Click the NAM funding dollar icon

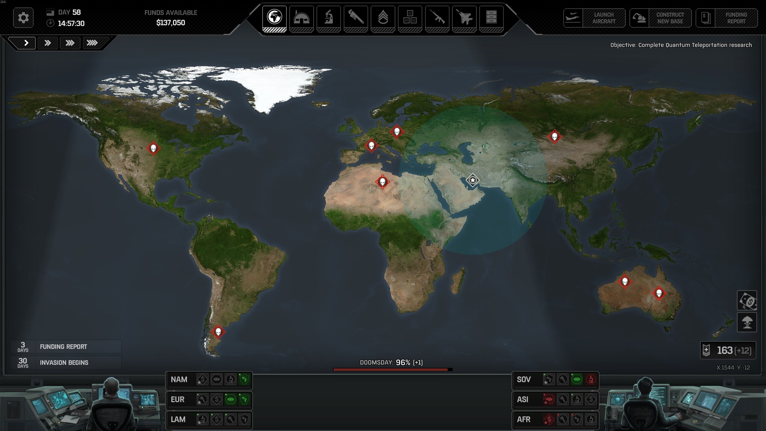tap(202, 380)
